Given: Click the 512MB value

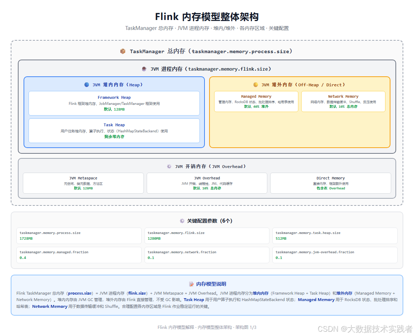Looking at the screenshot, I should (281, 238).
